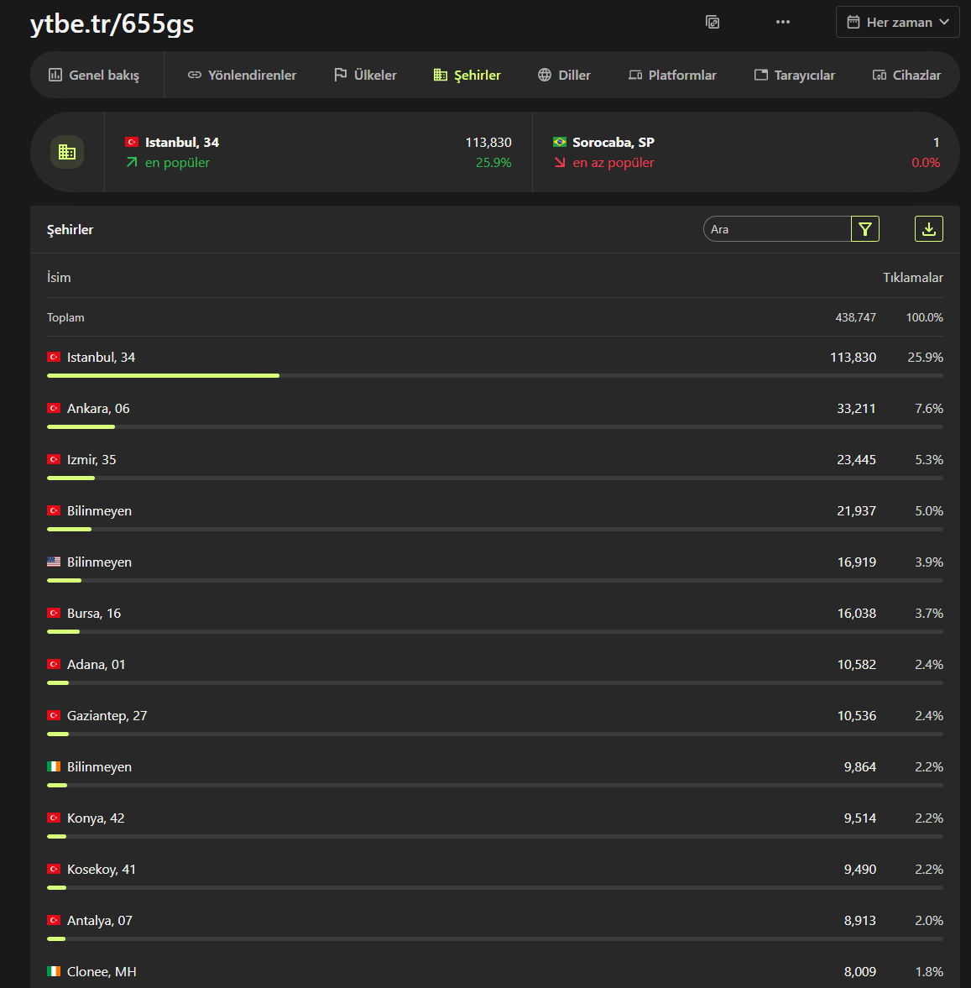Viewport: 971px width, 988px height.
Task: Click the flag icon beside Ülkeler
Action: [x=340, y=75]
